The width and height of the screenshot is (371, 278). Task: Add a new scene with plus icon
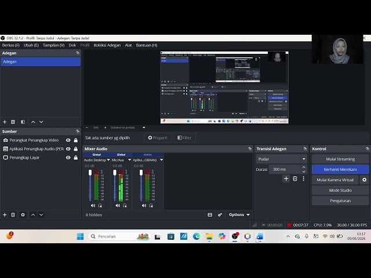click(x=5, y=122)
